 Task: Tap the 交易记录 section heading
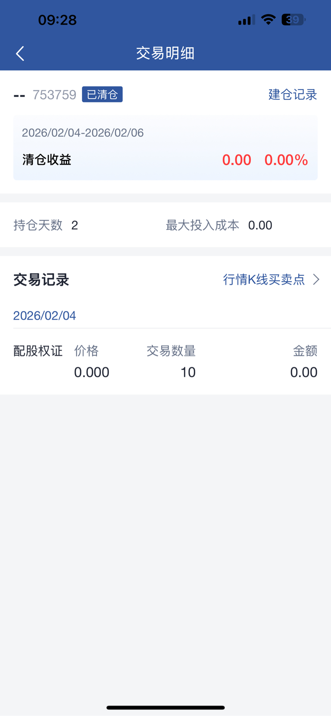[41, 280]
